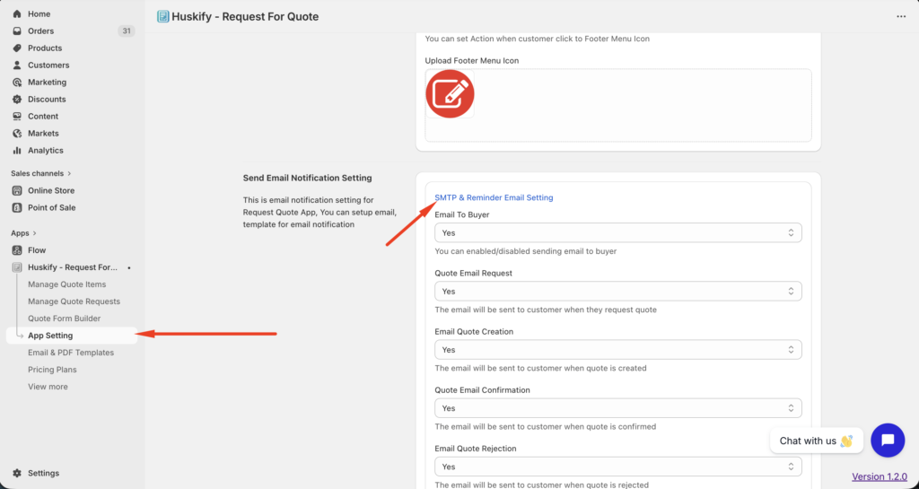Open Analytics bar chart icon

tap(17, 151)
